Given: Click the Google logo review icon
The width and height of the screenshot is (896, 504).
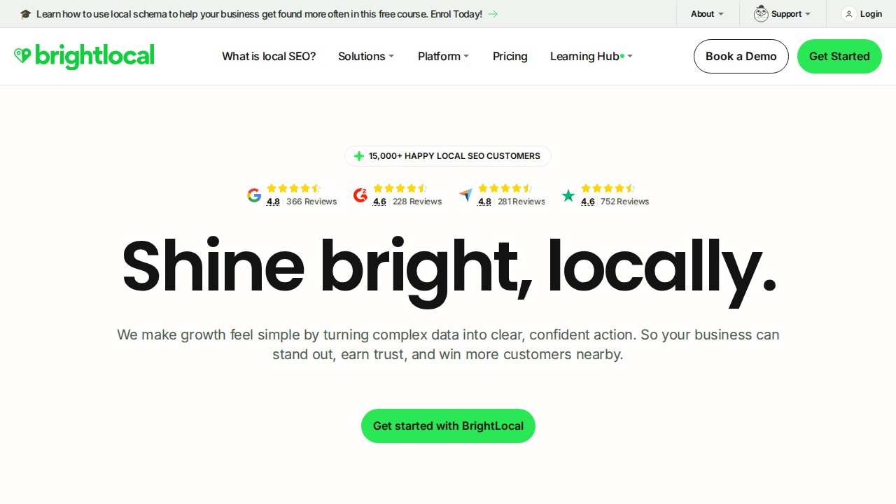Looking at the screenshot, I should tap(254, 195).
